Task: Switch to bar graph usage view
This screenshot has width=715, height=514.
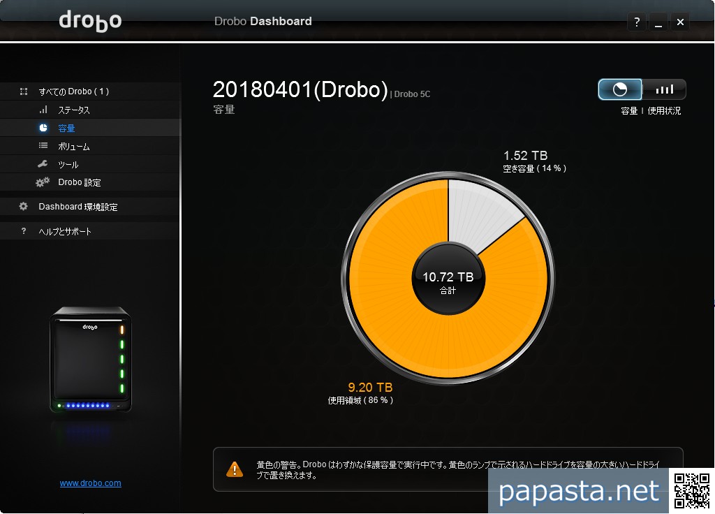Action: (664, 89)
